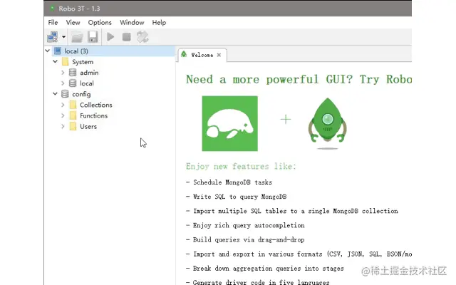
Task: Click the Stop square toolbar icon
Action: point(127,37)
